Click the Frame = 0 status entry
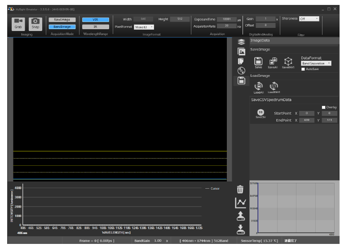Screen dimensions: 349x252 (97, 241)
